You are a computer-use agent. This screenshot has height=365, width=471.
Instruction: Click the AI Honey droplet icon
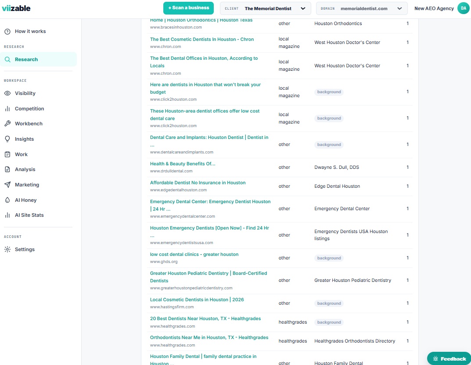point(7,200)
